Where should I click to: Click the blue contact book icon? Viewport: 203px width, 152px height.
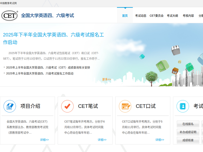pyautogui.click(x=183, y=106)
